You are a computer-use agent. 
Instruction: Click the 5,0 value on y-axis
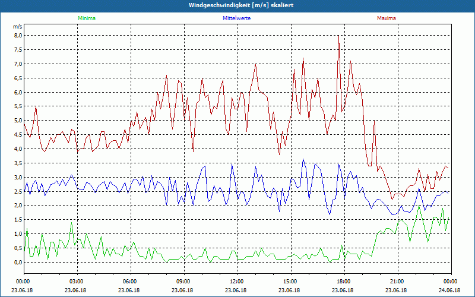tap(18, 121)
